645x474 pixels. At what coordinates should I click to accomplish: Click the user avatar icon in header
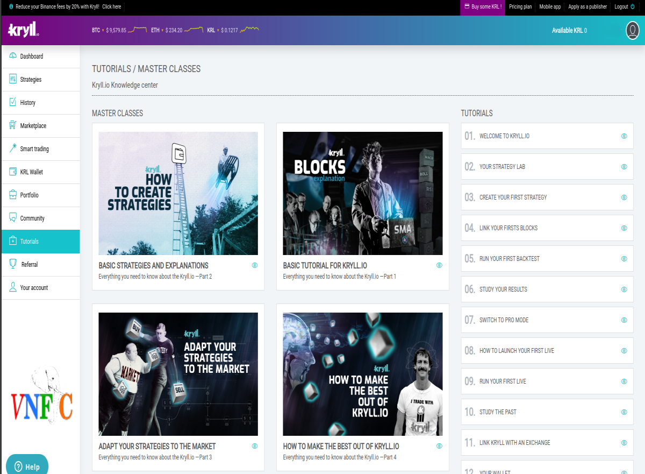tap(633, 30)
